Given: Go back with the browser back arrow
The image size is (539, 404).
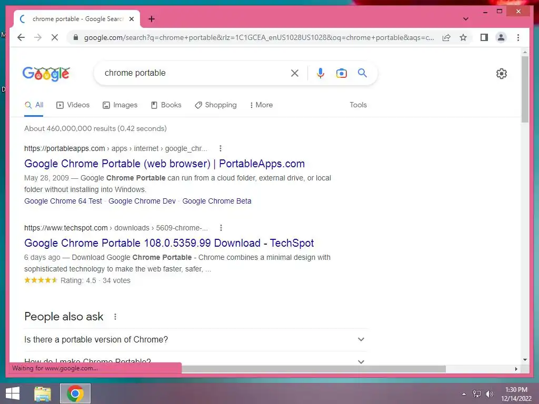Looking at the screenshot, I should (x=21, y=37).
